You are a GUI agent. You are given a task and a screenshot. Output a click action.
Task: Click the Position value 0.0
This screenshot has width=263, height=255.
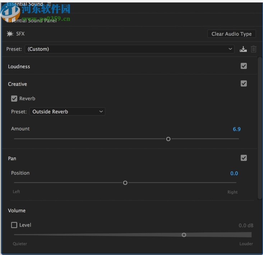[x=234, y=173]
